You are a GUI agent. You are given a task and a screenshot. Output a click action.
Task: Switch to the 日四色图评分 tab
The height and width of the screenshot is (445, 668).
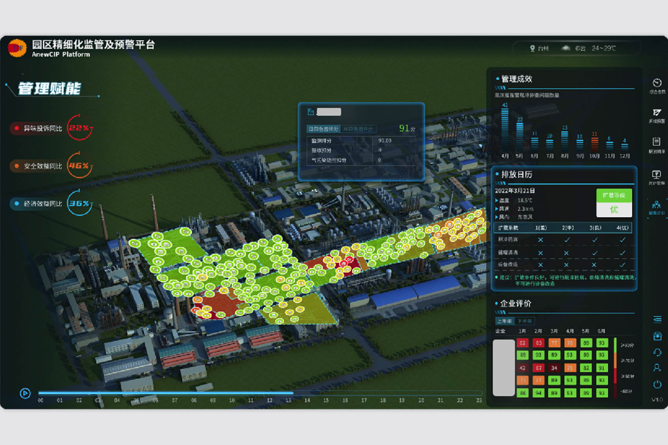coord(323,129)
